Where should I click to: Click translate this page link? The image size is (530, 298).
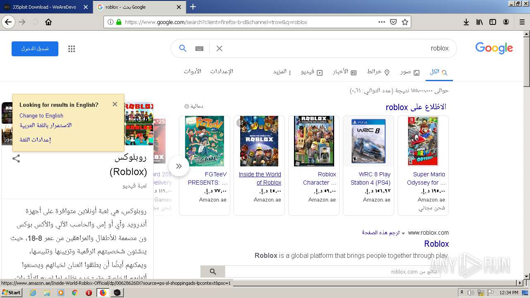pos(381,233)
